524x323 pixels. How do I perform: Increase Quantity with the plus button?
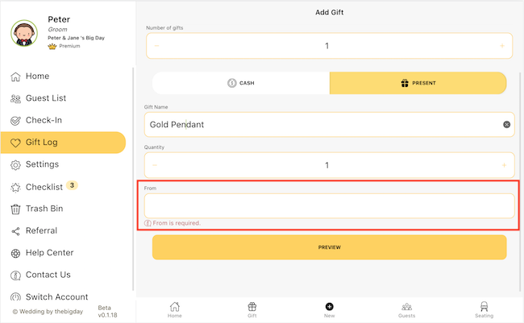point(504,165)
